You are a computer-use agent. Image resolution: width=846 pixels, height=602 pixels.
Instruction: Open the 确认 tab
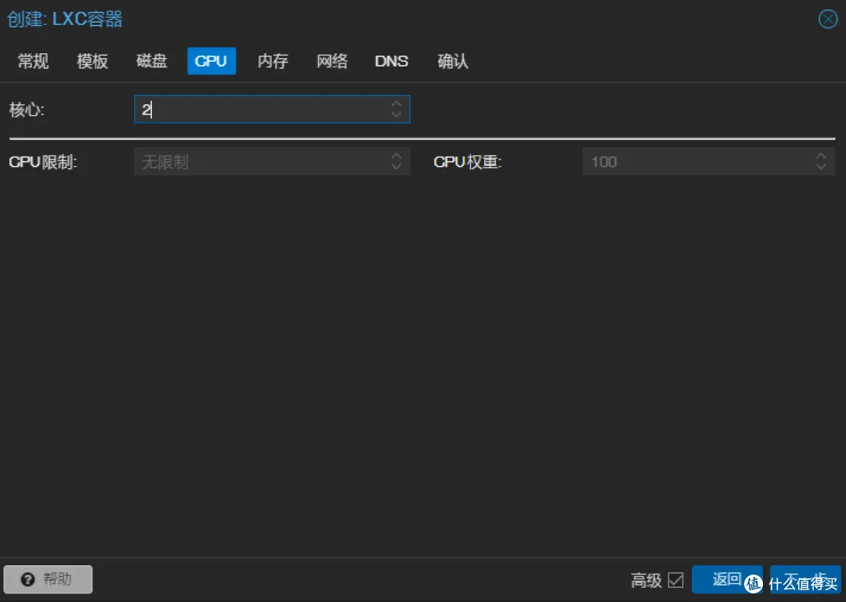(453, 61)
